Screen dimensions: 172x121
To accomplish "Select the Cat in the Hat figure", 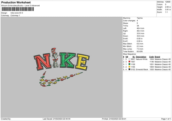I will click(55, 58).
